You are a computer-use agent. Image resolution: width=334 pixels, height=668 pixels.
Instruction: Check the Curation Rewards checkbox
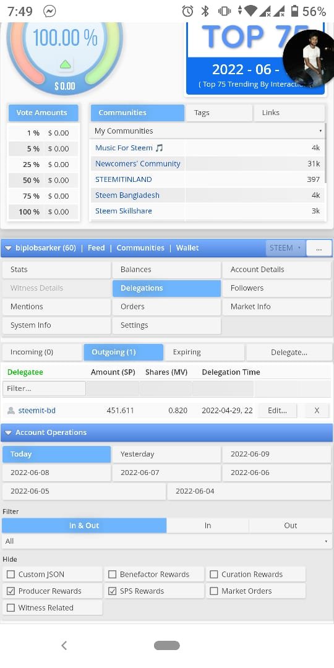point(214,574)
